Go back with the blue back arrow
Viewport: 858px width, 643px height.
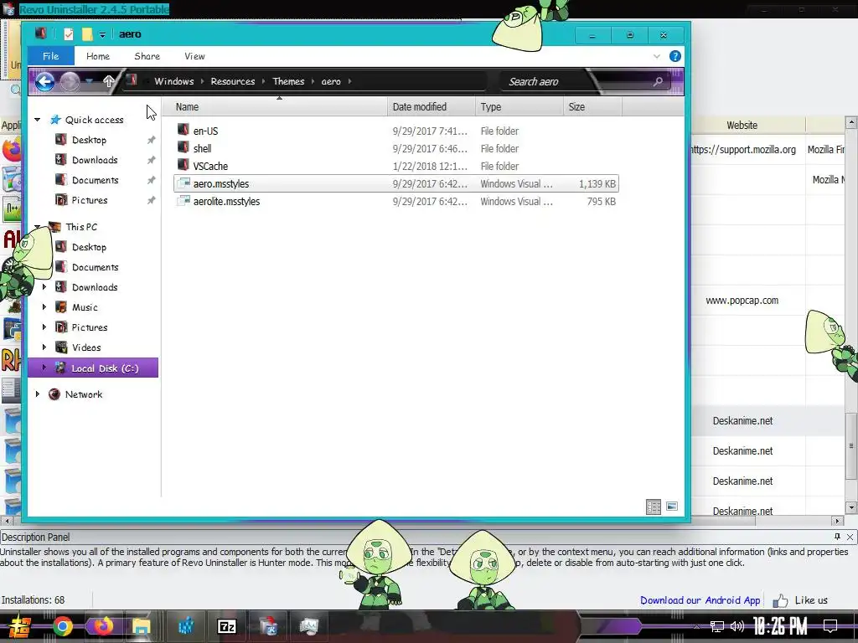click(x=45, y=82)
